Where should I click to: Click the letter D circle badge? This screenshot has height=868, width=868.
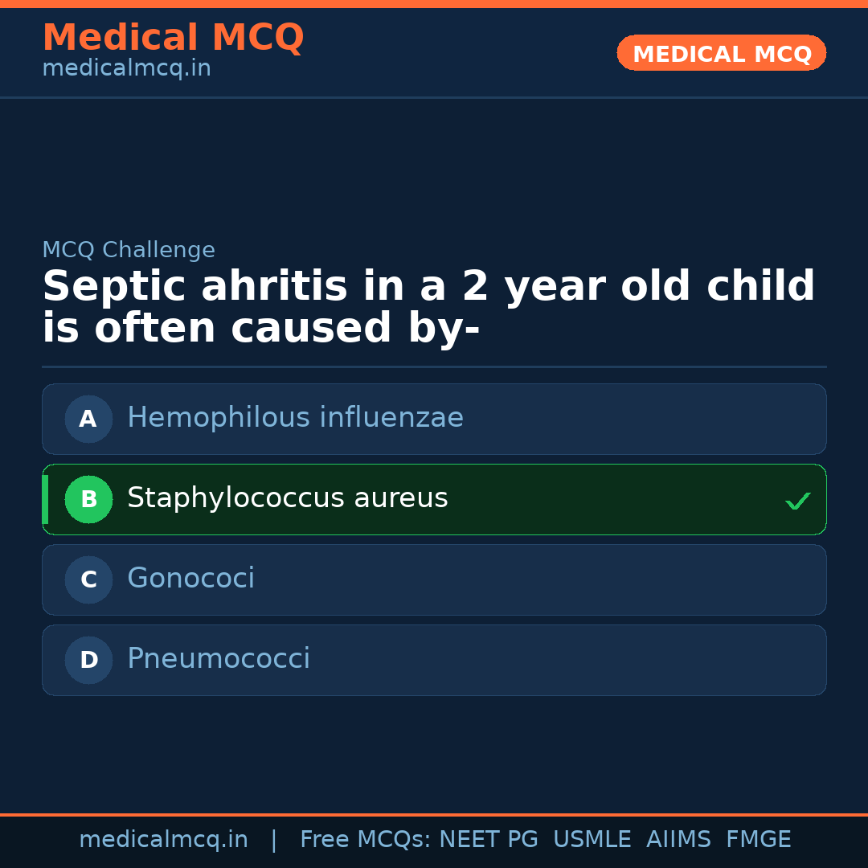click(88, 660)
